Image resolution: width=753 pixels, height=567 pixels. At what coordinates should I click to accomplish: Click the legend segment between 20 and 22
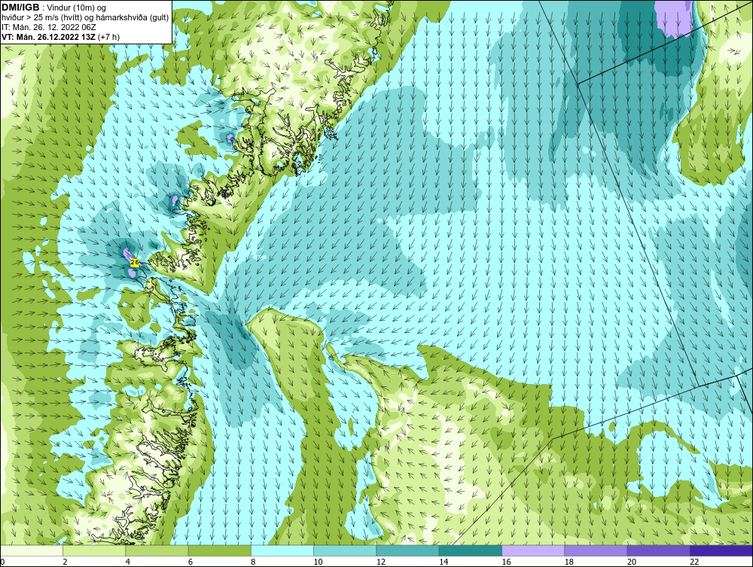[658, 550]
